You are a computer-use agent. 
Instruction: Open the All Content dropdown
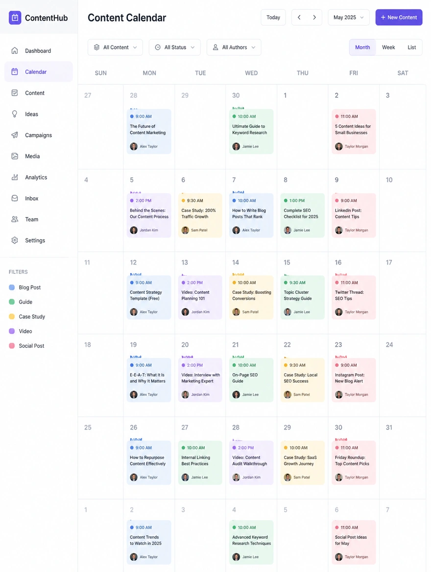[x=115, y=48]
